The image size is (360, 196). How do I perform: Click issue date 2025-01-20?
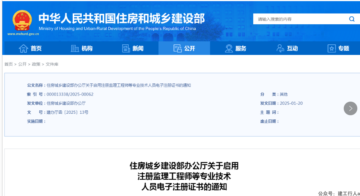pos(291,103)
